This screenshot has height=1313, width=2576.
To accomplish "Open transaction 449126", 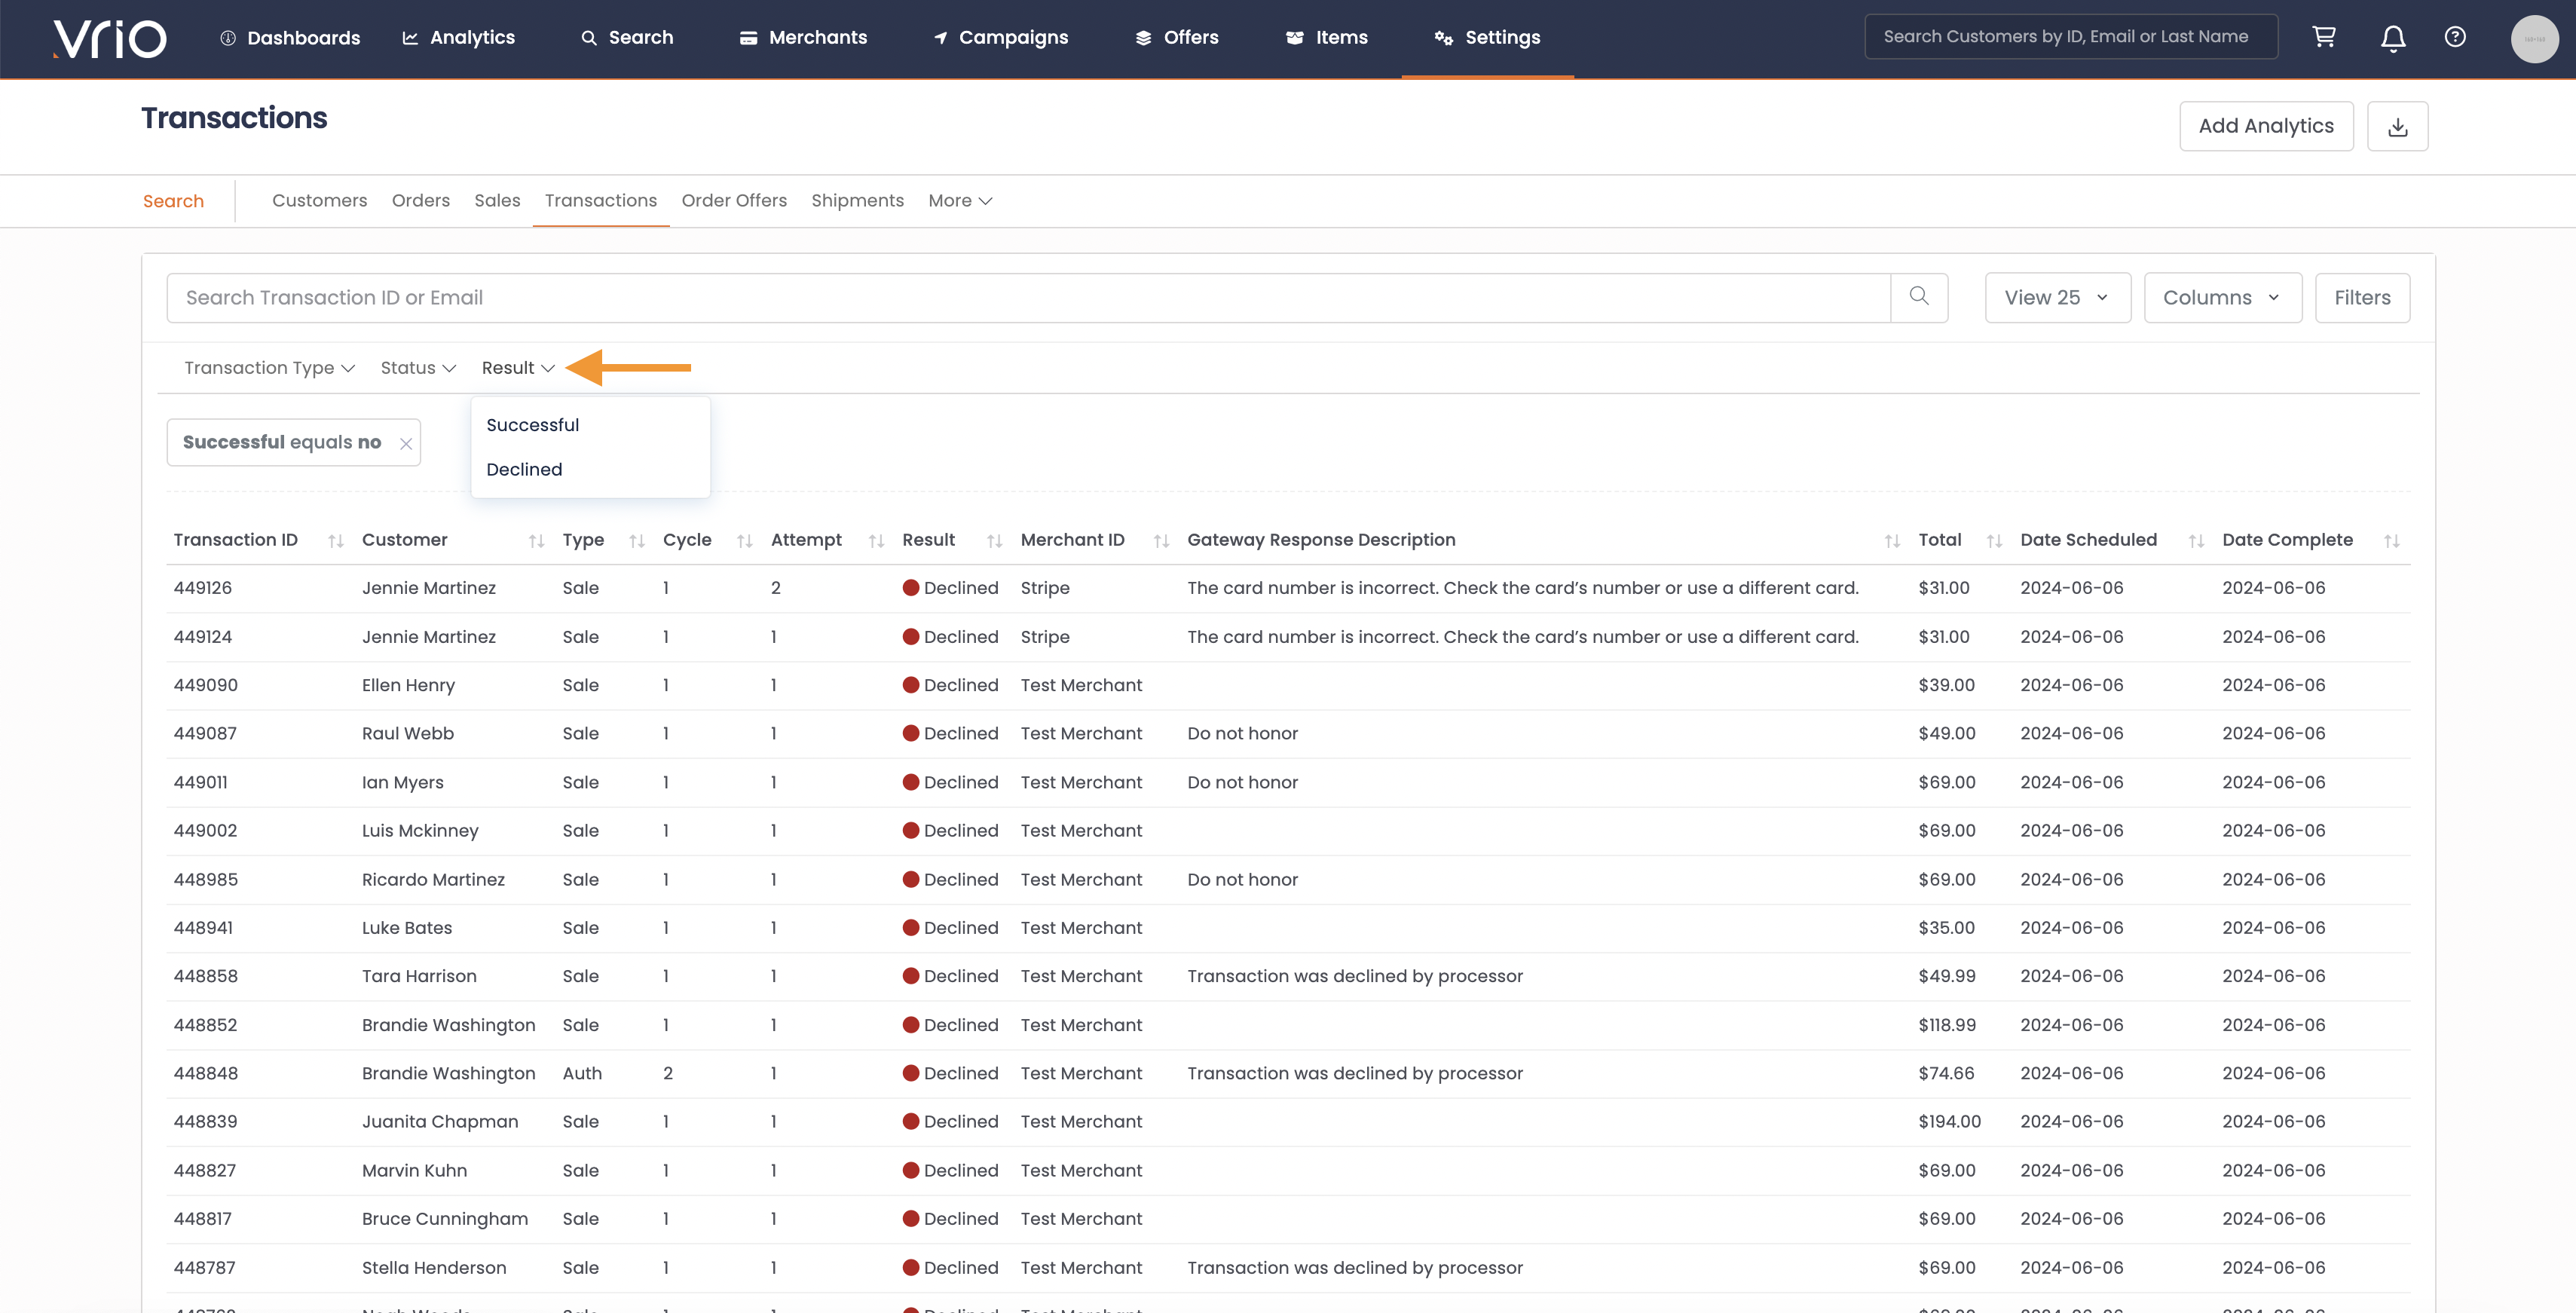I will [203, 588].
